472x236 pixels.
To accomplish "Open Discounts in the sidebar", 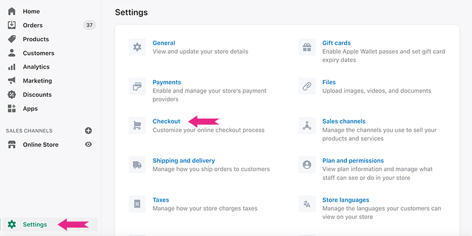I will 37,94.
